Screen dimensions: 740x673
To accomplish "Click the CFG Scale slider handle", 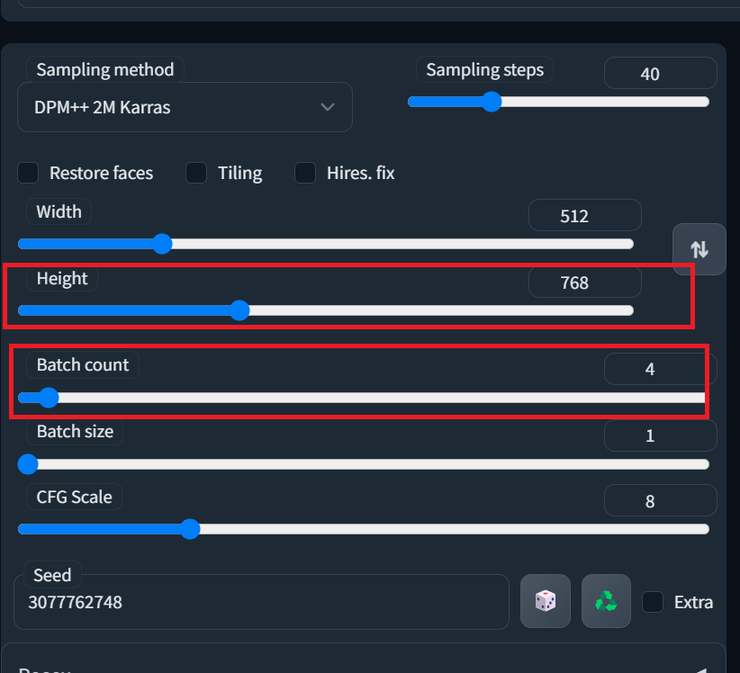I will click(x=189, y=529).
